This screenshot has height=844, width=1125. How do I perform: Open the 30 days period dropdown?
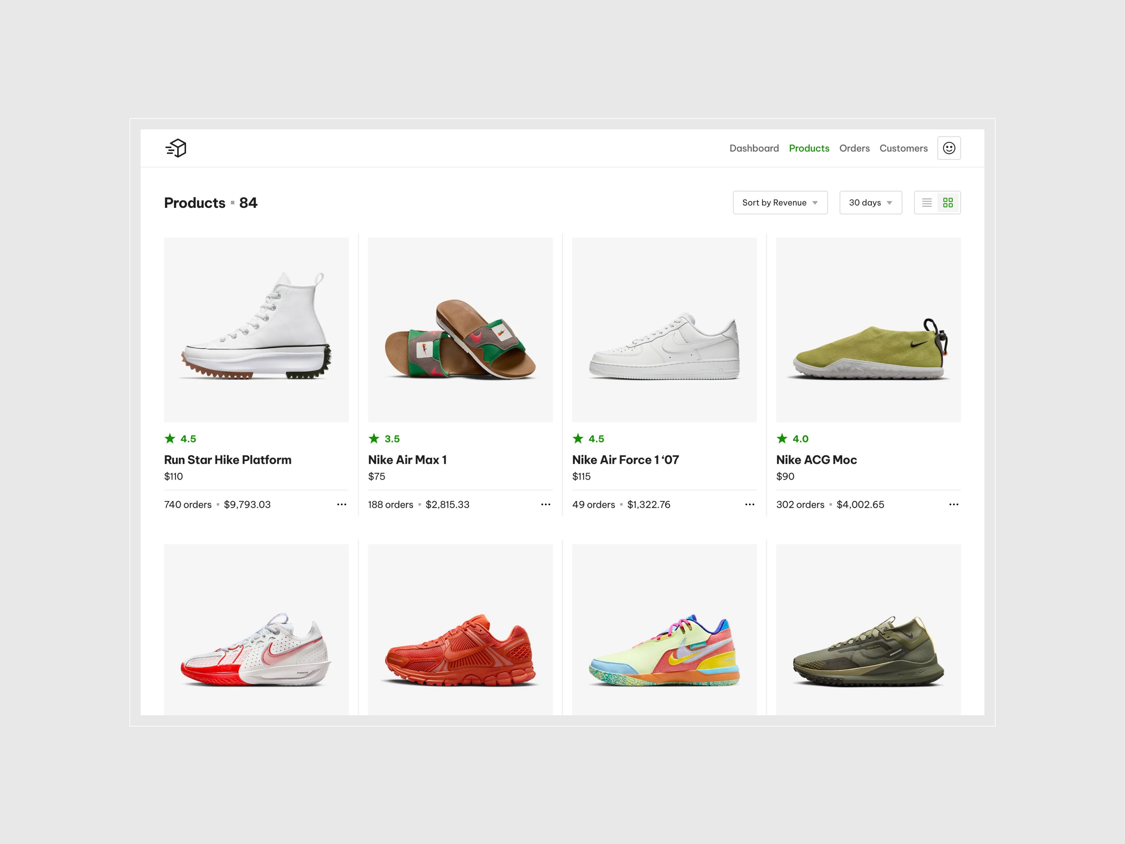point(871,203)
